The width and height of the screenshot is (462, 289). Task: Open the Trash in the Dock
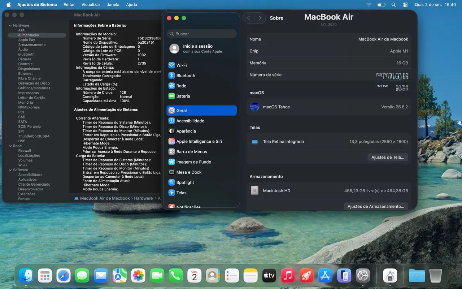436,276
